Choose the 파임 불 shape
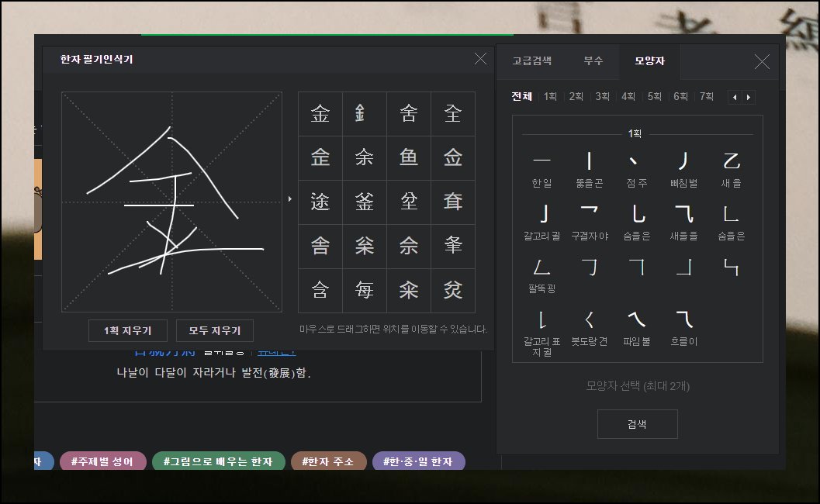This screenshot has width=820, height=504. (x=636, y=327)
